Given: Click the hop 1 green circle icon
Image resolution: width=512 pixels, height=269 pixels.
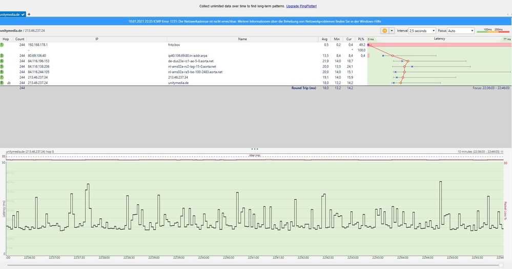Looking at the screenshot, I should click(x=2, y=45).
